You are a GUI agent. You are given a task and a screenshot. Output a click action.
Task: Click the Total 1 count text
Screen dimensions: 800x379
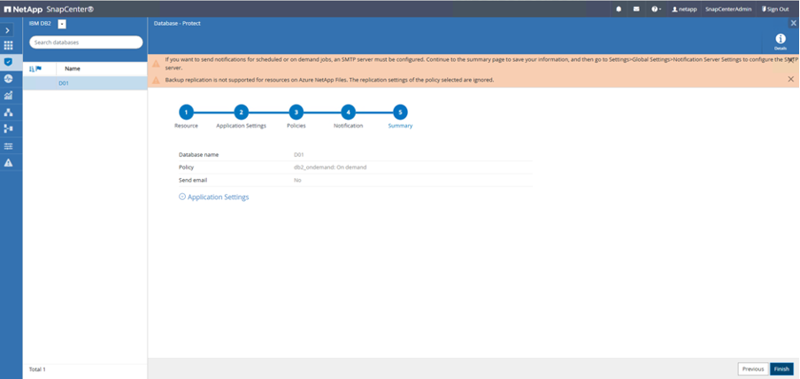pos(37,369)
